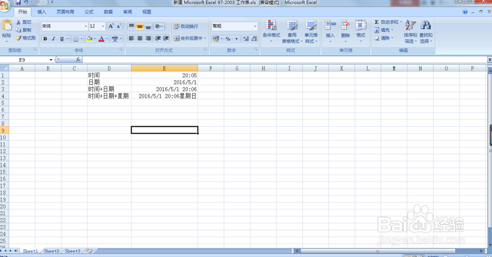Open the font name box showing 宋体

64,26
